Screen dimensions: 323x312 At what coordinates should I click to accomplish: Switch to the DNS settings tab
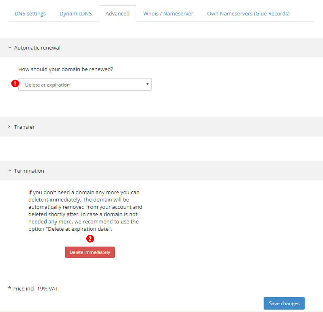[30, 14]
